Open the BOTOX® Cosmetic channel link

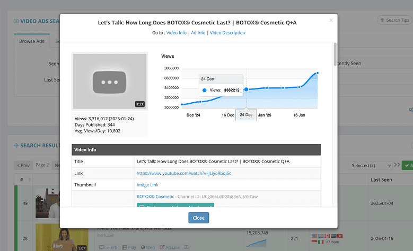click(x=155, y=196)
